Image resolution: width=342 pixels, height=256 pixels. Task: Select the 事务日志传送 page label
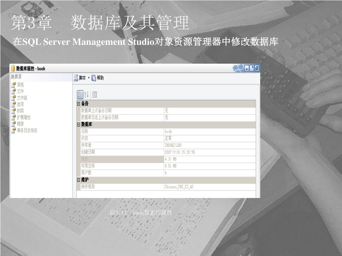pos(27,130)
